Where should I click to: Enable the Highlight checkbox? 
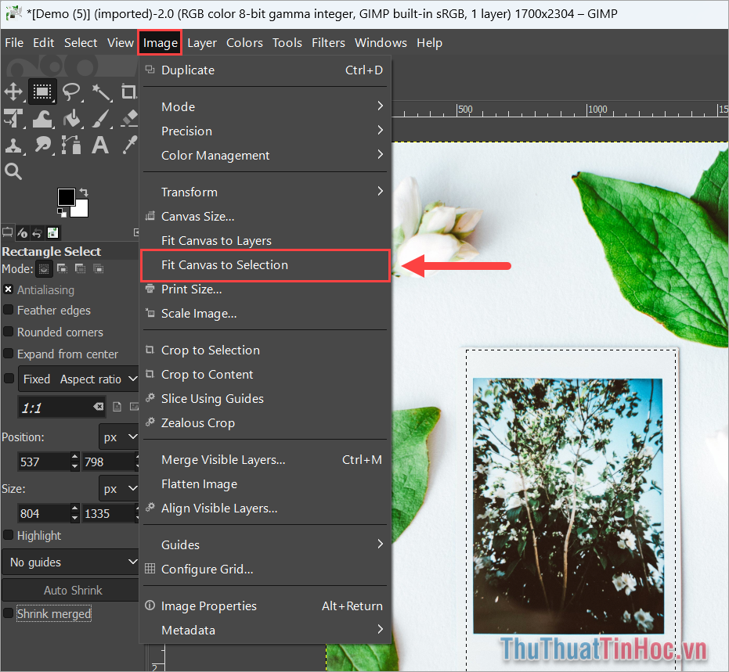9,535
